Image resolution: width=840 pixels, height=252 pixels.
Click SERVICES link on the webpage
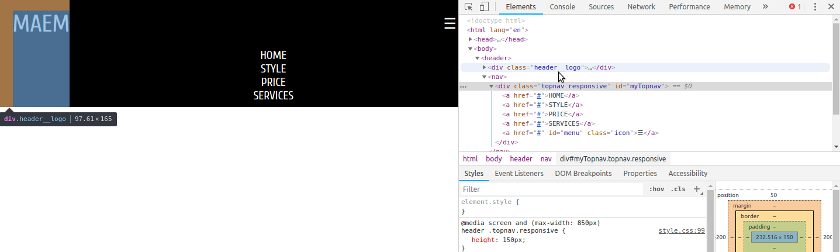[273, 96]
